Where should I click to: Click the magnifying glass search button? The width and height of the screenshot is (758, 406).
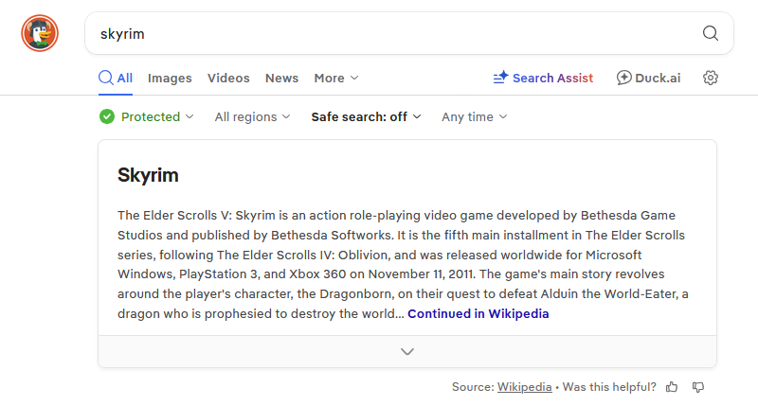coord(710,33)
